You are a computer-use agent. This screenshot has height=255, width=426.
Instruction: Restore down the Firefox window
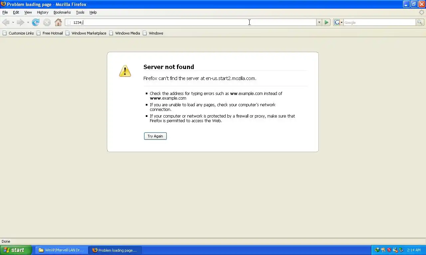click(x=414, y=4)
